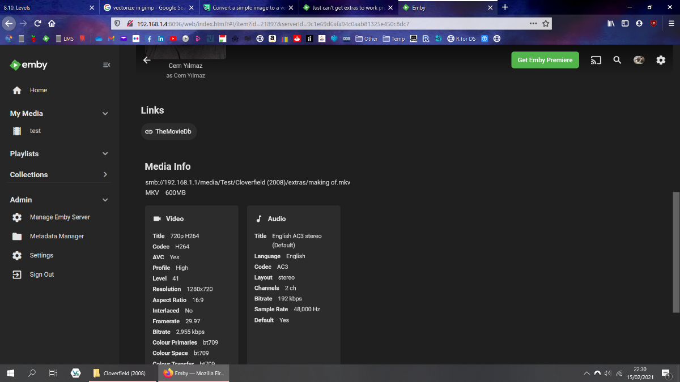The width and height of the screenshot is (680, 382).
Task: Collapse the Playlists section
Action: point(105,154)
